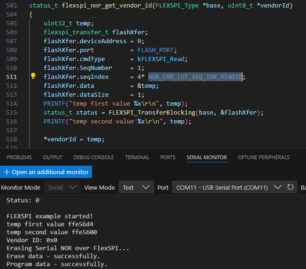The height and width of the screenshot is (269, 306).
Task: Switch to the PORTS tab
Action: pyautogui.click(x=168, y=157)
